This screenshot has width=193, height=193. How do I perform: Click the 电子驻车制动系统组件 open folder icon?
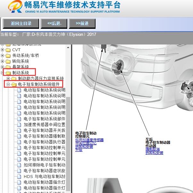(14, 84)
